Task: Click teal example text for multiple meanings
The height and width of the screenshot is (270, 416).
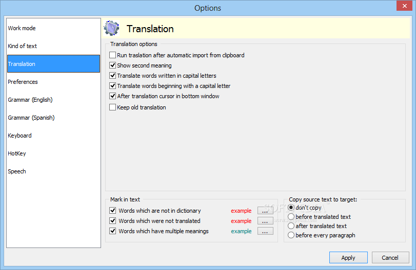Action: pos(241,231)
